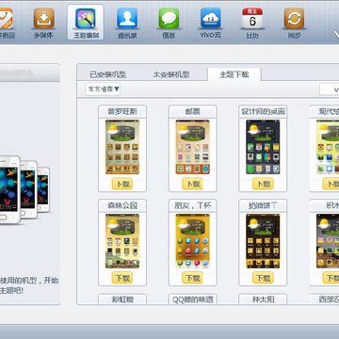The width and height of the screenshot is (339, 339).
Task: Open the vivo云 cloud icon
Action: 211,23
